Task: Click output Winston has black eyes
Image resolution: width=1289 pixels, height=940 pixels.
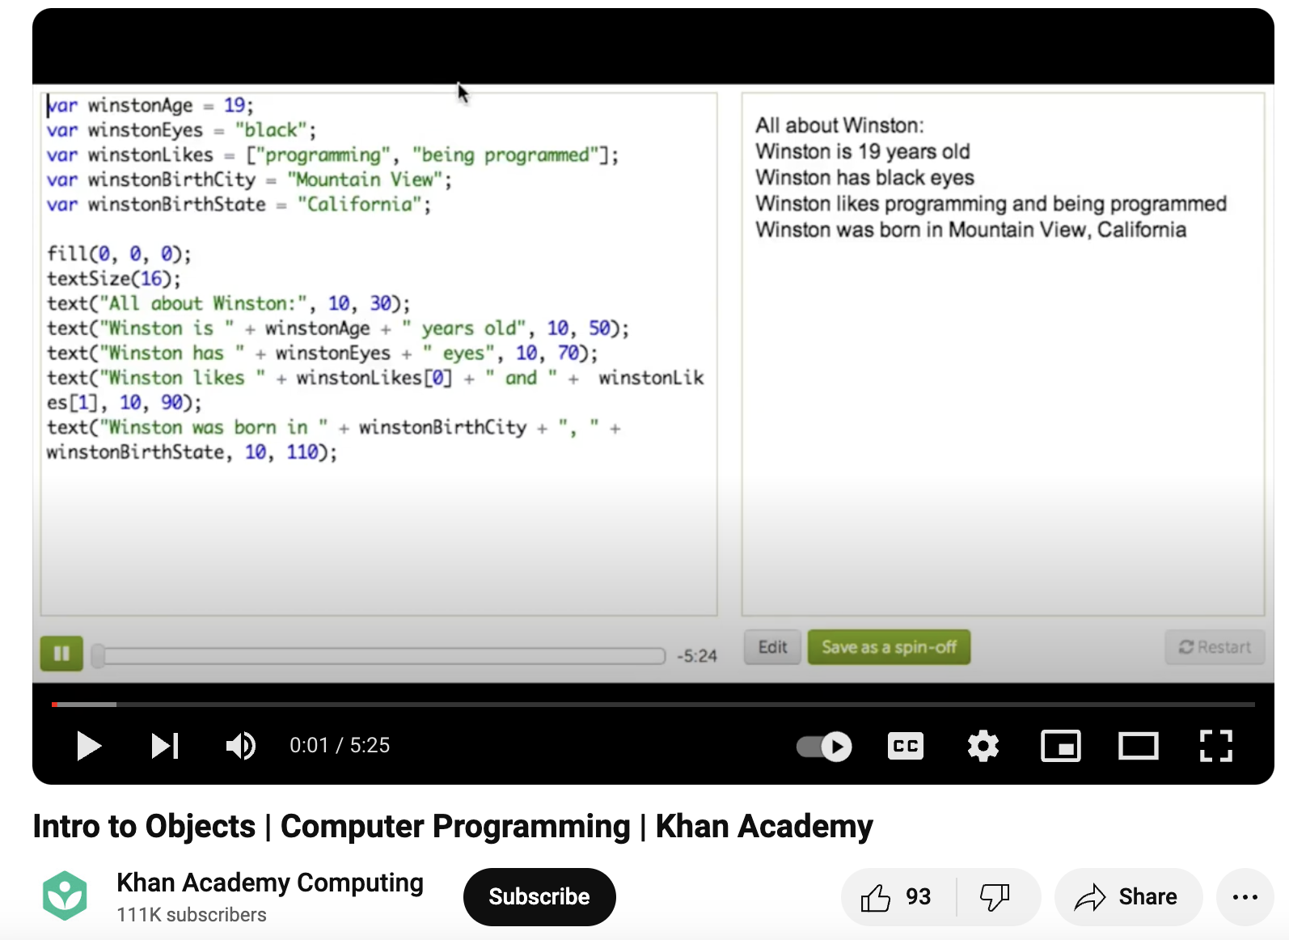Action: 864,177
